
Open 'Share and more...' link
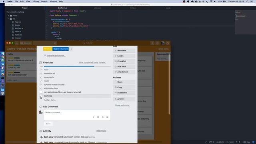coord(122,105)
